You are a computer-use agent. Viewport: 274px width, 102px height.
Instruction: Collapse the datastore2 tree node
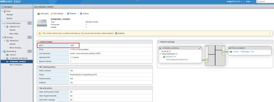(x=5, y=41)
